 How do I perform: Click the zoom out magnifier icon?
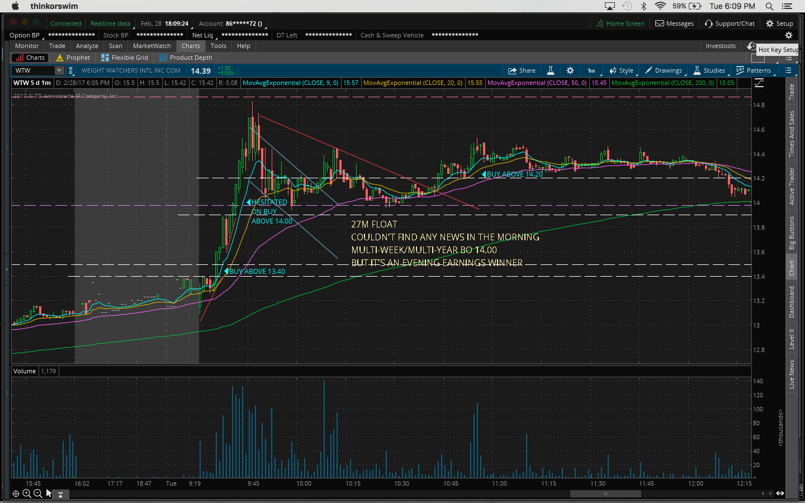coord(37,493)
